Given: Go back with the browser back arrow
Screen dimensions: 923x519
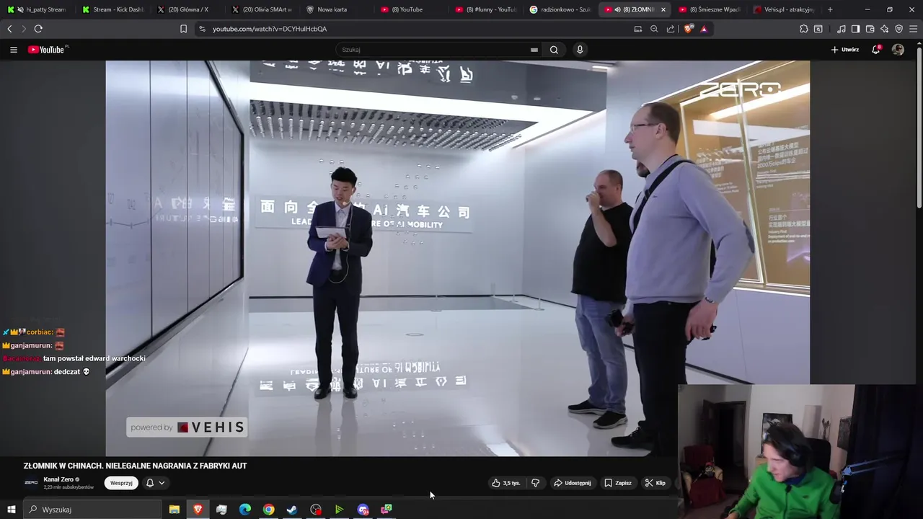Looking at the screenshot, I should pyautogui.click(x=9, y=29).
